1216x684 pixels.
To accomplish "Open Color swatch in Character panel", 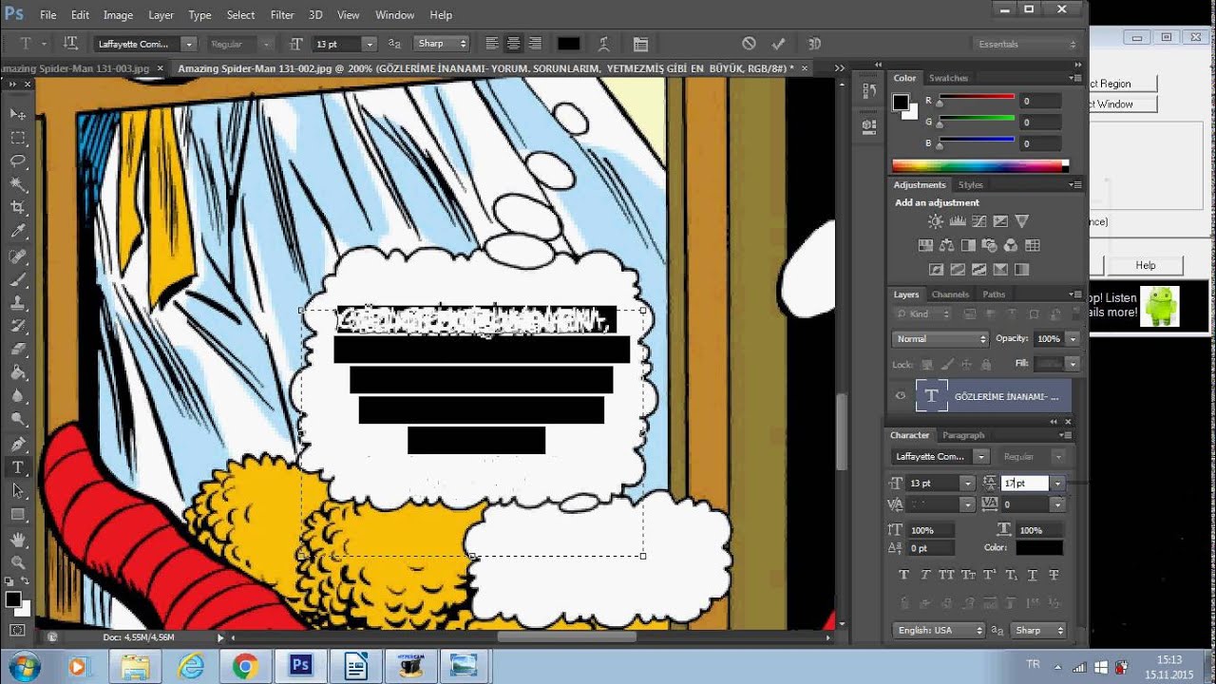I will [x=1039, y=548].
